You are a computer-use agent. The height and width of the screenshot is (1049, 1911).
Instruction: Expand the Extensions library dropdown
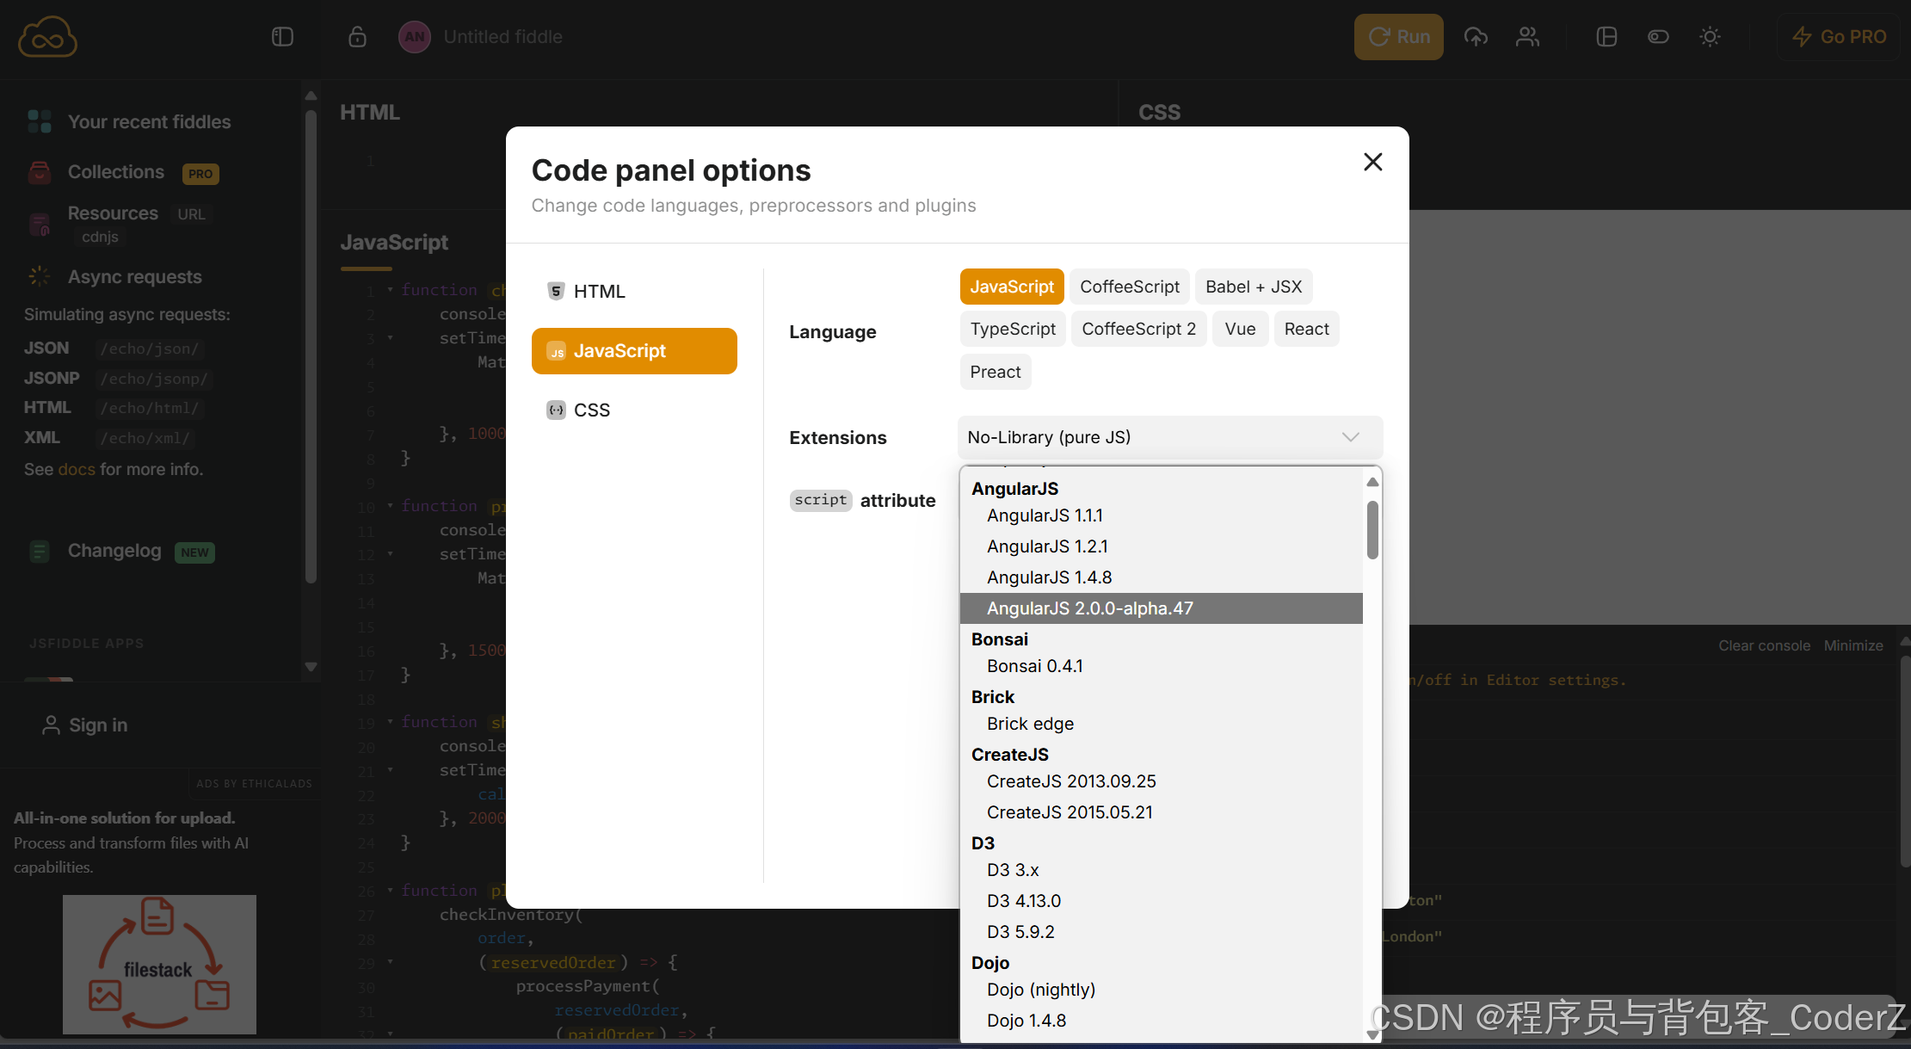point(1169,437)
